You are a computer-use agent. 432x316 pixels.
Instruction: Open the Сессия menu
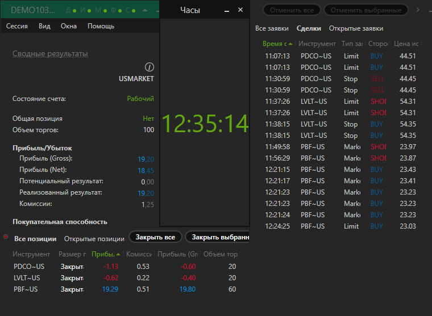[x=17, y=26]
